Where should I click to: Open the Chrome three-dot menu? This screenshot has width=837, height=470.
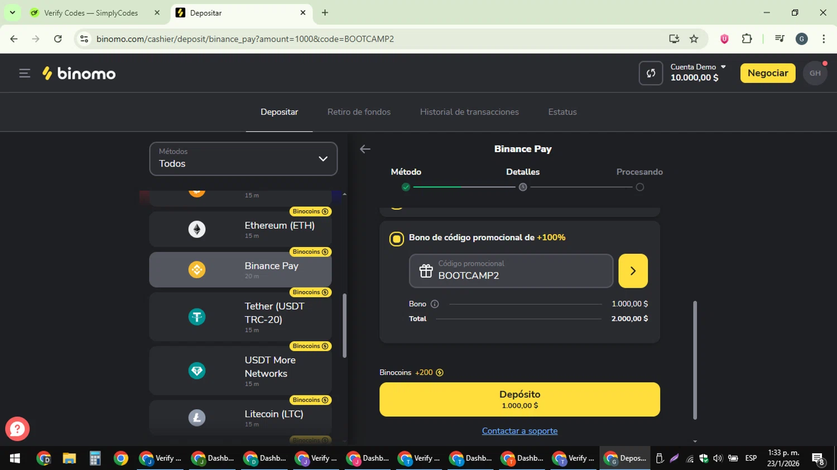tap(824, 38)
